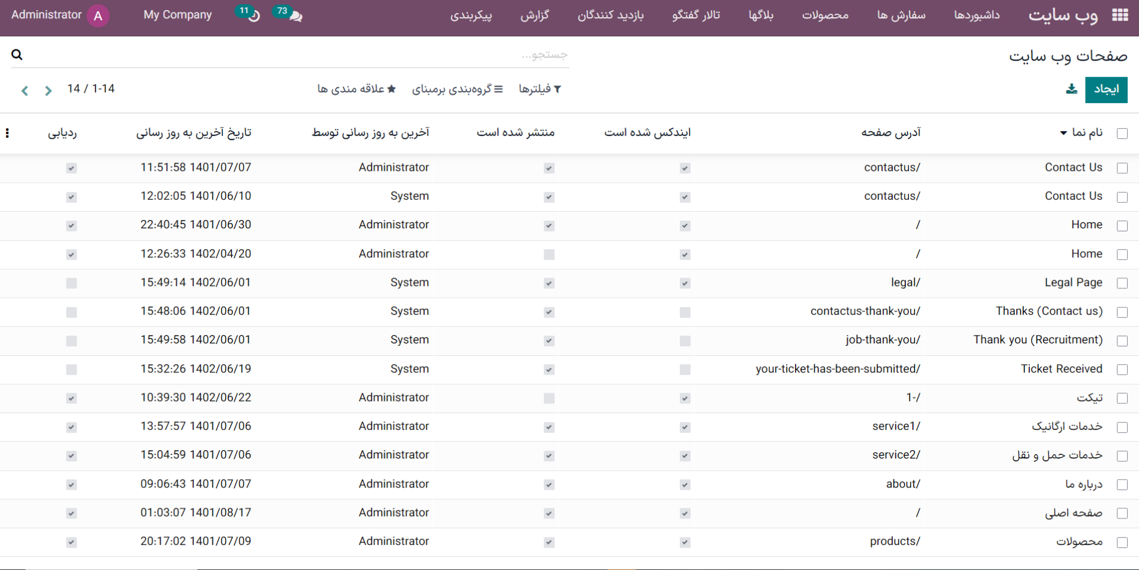Click the 1-14 / 14 pager counter
This screenshot has width=1139, height=570.
click(x=91, y=88)
